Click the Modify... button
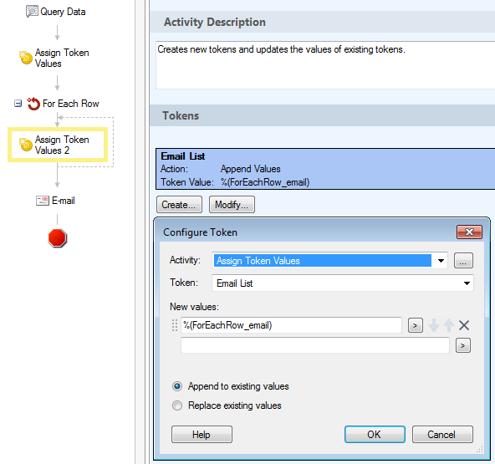The height and width of the screenshot is (464, 495). [x=232, y=205]
